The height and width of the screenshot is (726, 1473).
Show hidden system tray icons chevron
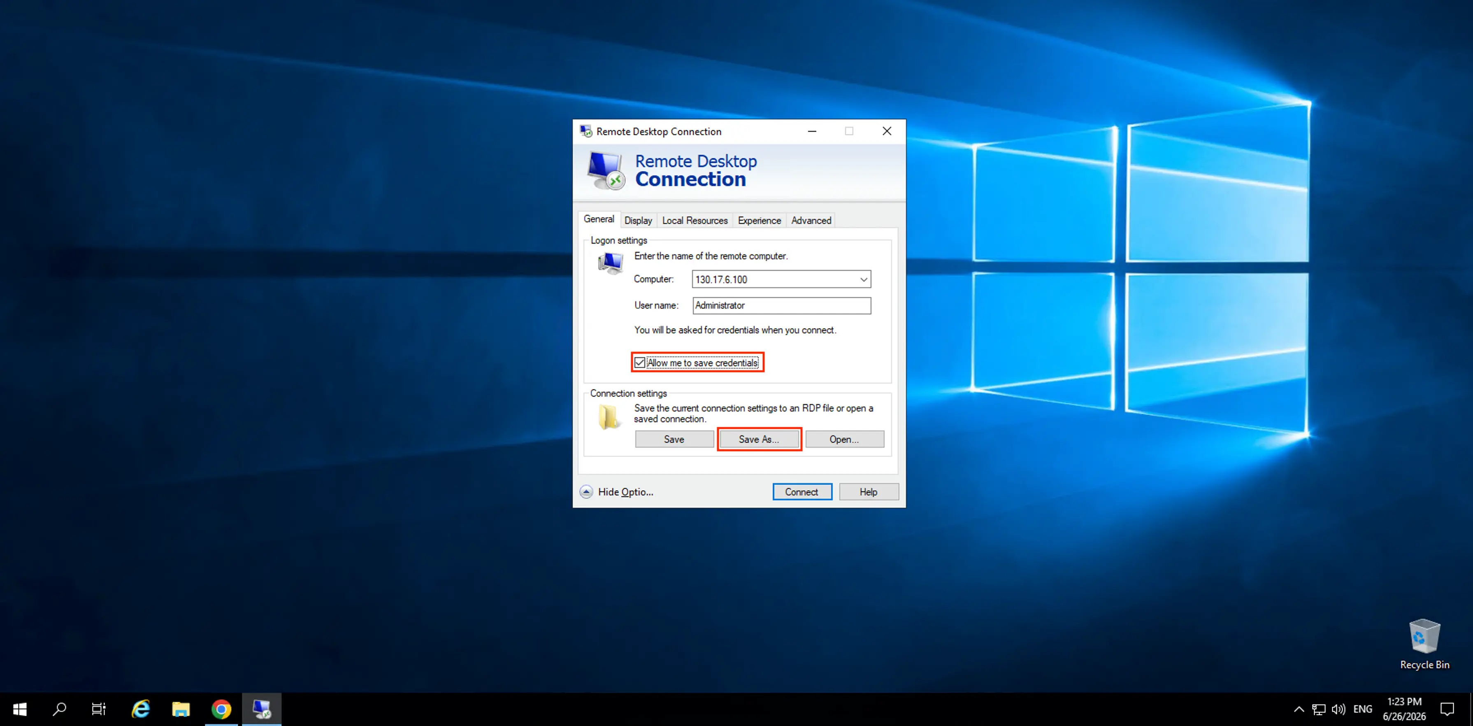[1299, 710]
